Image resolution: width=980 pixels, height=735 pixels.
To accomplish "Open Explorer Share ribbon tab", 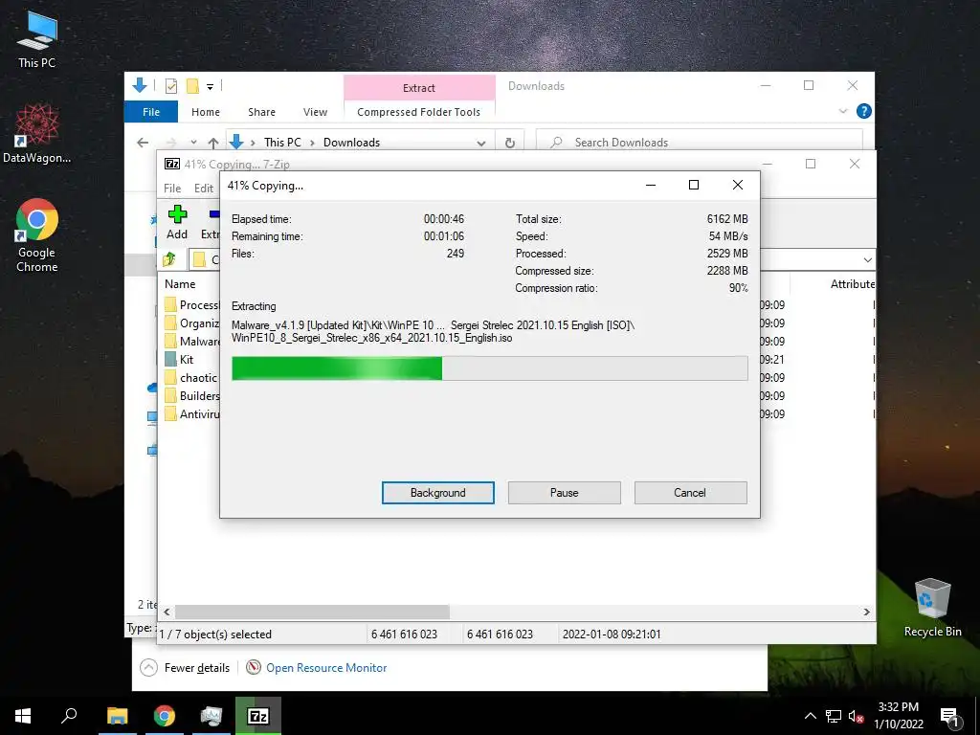I will [261, 112].
